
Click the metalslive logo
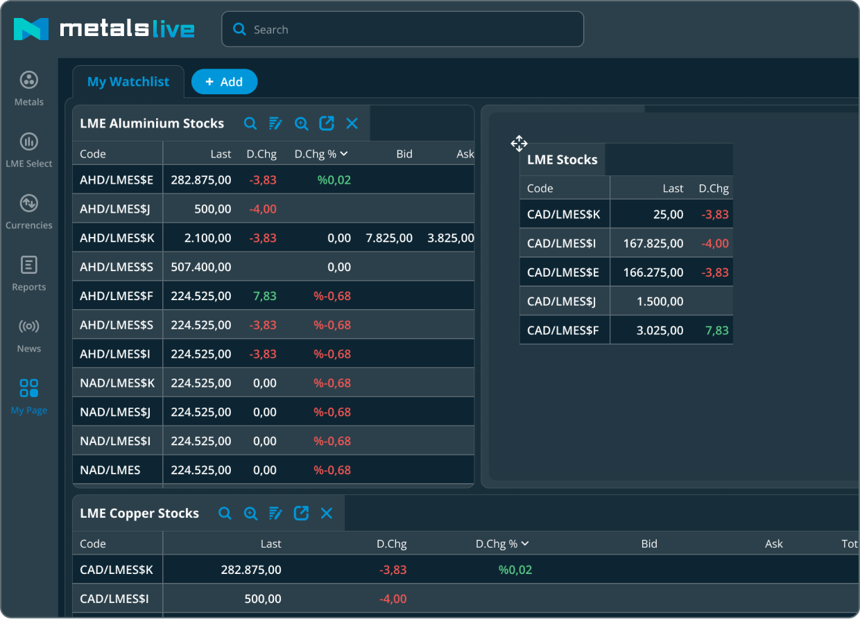coord(104,29)
